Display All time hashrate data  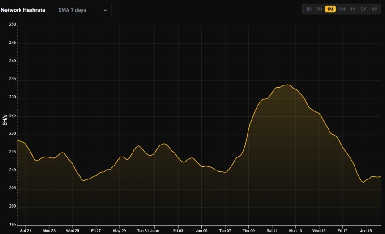[374, 9]
